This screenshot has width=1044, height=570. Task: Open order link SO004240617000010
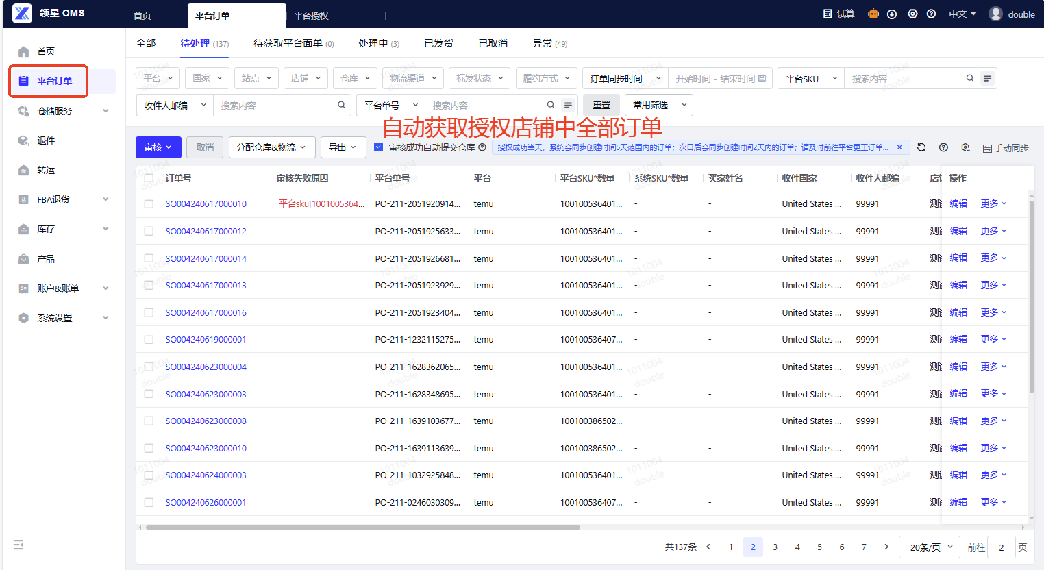[206, 204]
